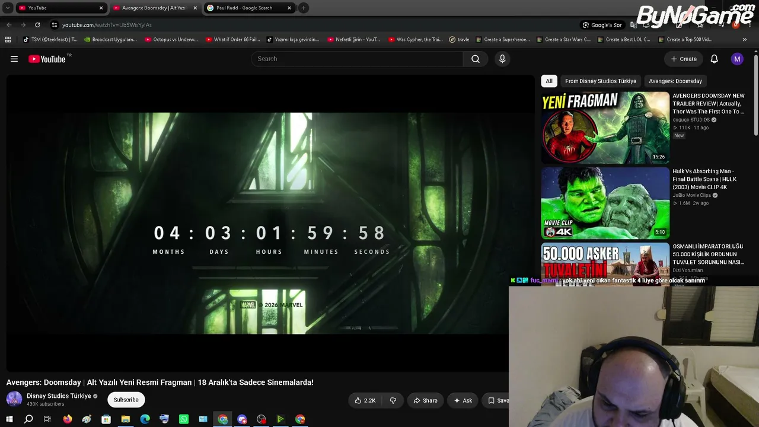
Task: Open the Nefretli Şirin - YouT... bookmark
Action: click(353, 40)
